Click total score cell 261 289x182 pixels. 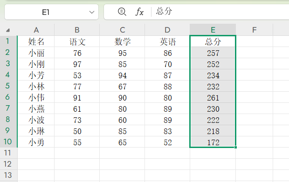[x=213, y=98]
